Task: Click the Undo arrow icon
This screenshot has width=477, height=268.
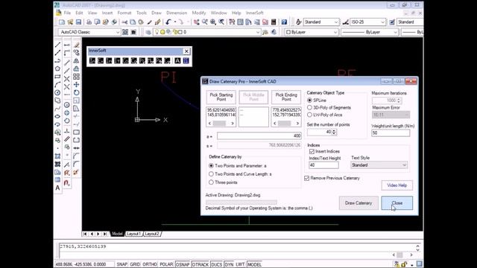Action: pos(168,22)
